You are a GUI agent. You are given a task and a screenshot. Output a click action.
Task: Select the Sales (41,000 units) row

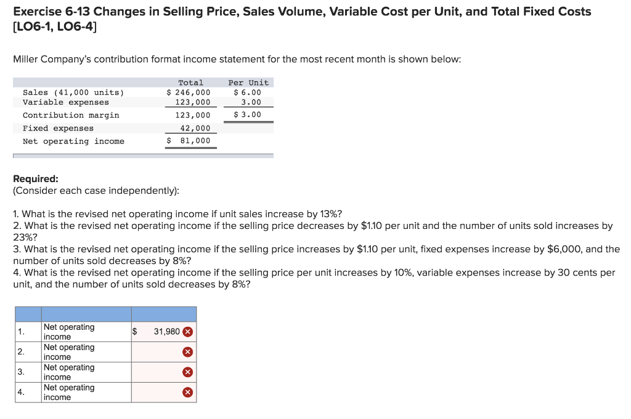(x=74, y=92)
